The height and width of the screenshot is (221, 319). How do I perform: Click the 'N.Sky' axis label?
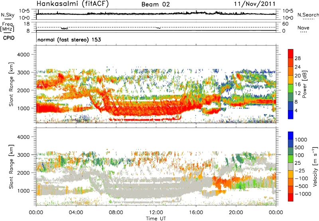tap(8, 15)
